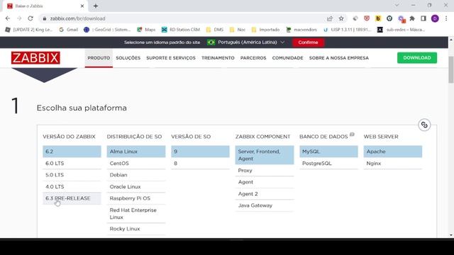
Task: Choose MySQL database
Action: click(328, 152)
